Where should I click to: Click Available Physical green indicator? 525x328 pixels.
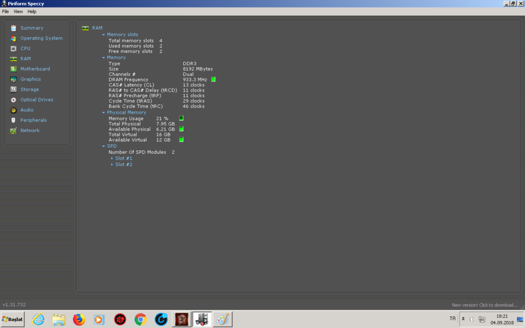181,129
